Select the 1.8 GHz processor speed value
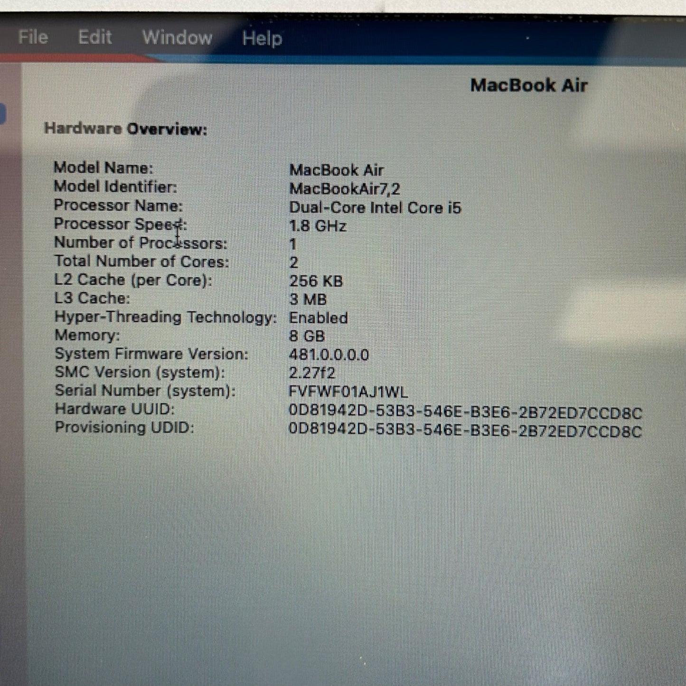Viewport: 686px width, 686px height. 317,226
